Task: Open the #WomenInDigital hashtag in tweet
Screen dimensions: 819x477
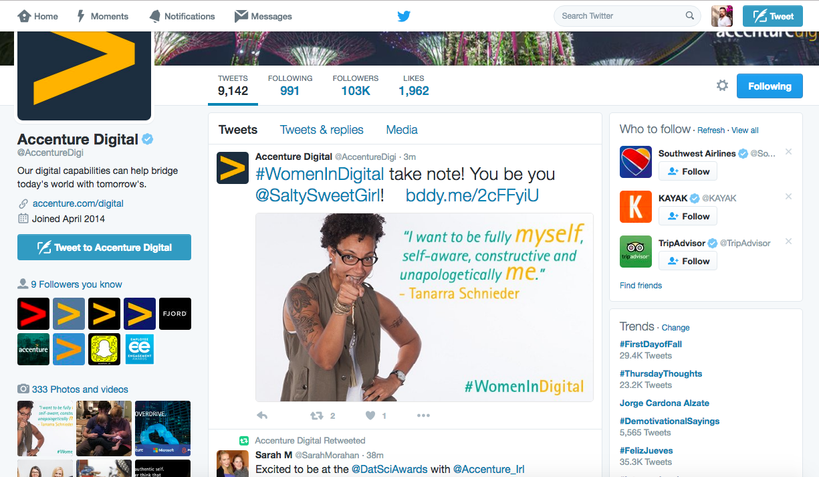Action: (x=320, y=175)
